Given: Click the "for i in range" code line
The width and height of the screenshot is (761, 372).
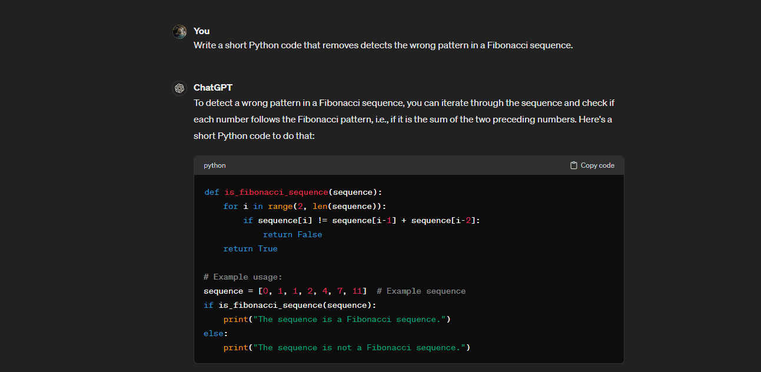Looking at the screenshot, I should click(304, 206).
